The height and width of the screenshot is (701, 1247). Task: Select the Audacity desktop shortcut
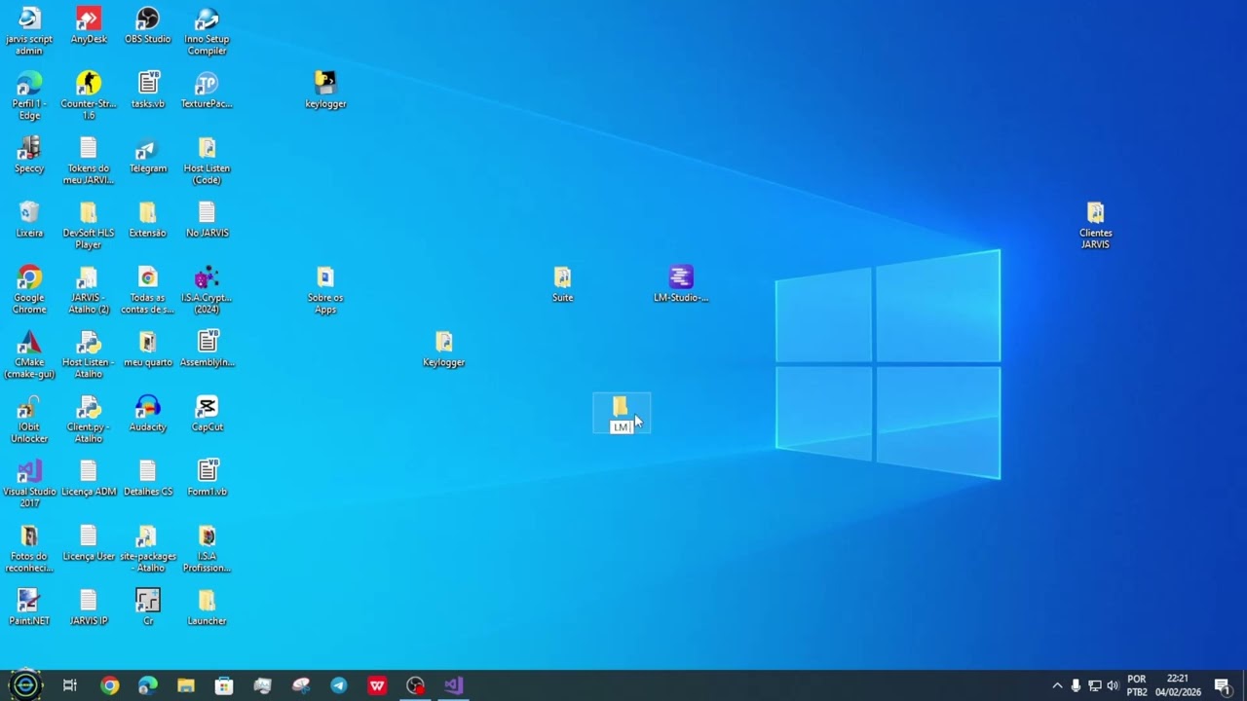148,413
